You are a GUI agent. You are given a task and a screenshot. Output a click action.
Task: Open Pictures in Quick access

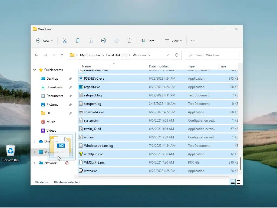point(52,105)
